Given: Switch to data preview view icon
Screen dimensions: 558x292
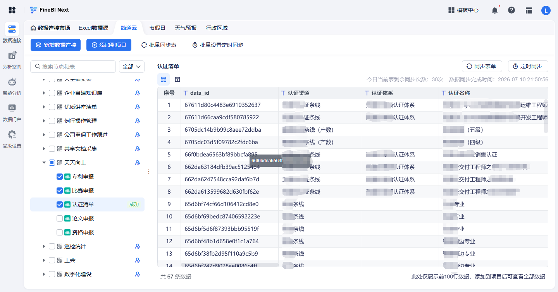Looking at the screenshot, I should [164, 79].
